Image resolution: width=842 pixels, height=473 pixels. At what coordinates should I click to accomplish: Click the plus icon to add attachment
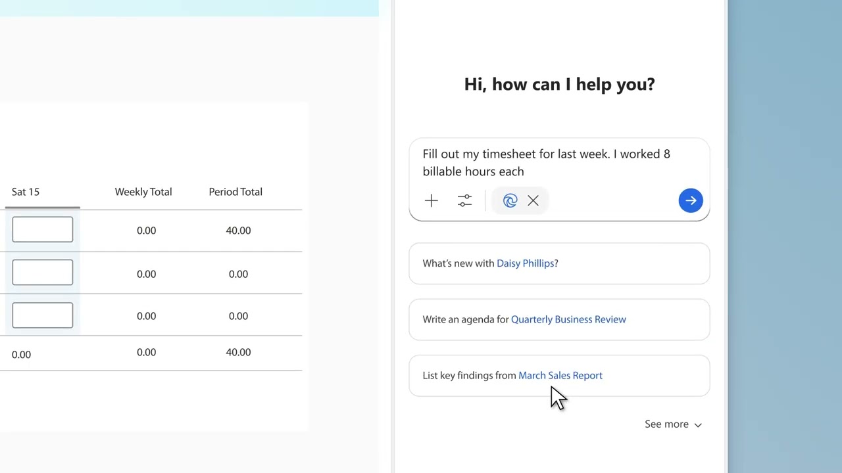(431, 200)
